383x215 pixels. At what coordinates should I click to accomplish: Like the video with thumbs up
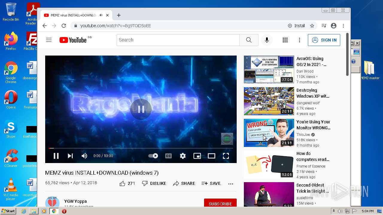pyautogui.click(x=127, y=183)
